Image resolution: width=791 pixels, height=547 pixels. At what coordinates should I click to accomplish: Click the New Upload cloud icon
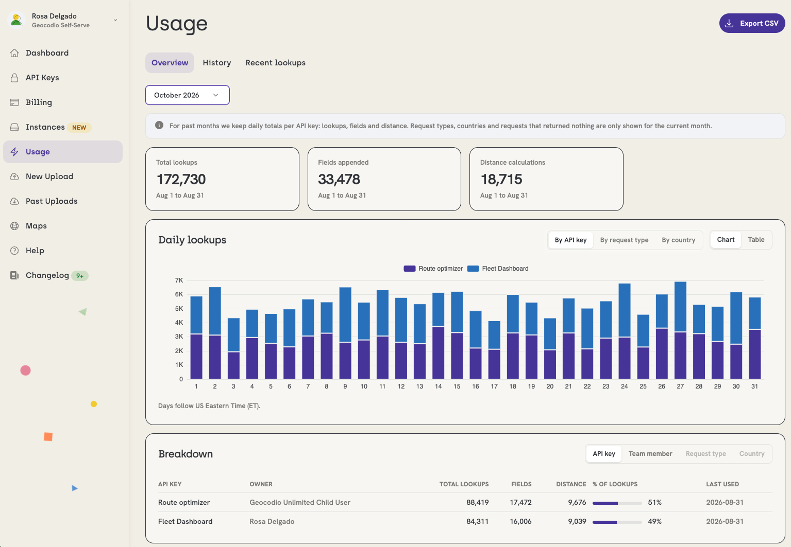pos(14,177)
